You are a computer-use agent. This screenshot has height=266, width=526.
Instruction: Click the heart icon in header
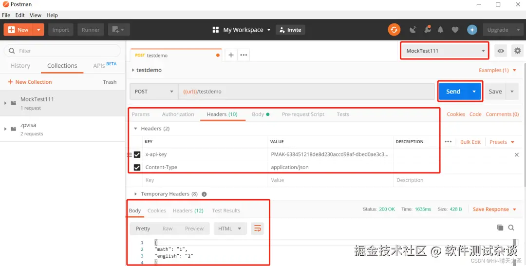(455, 30)
